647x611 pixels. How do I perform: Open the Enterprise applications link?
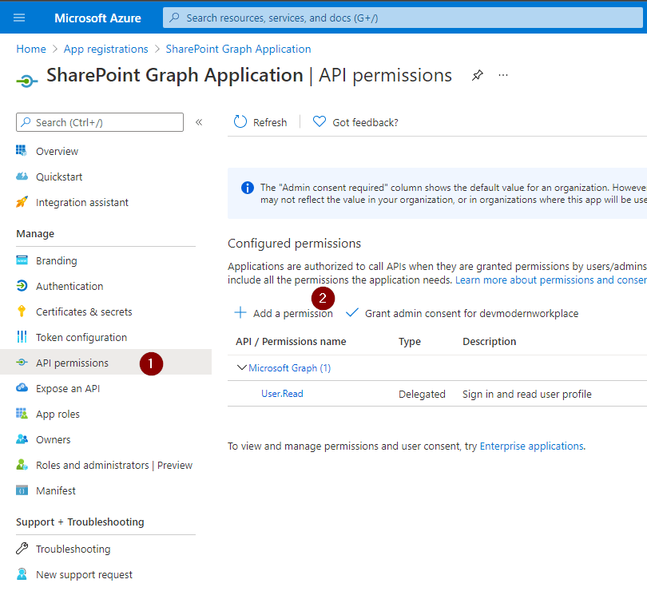click(531, 446)
